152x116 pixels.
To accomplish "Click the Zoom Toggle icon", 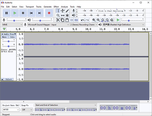I will (112, 20).
